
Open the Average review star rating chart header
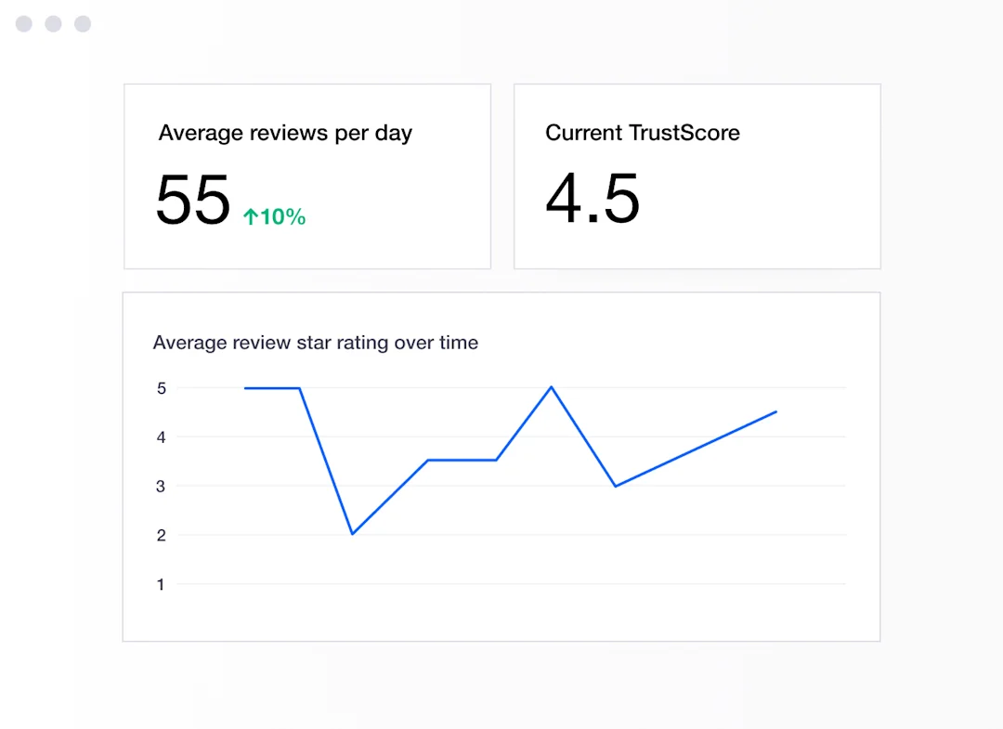316,343
